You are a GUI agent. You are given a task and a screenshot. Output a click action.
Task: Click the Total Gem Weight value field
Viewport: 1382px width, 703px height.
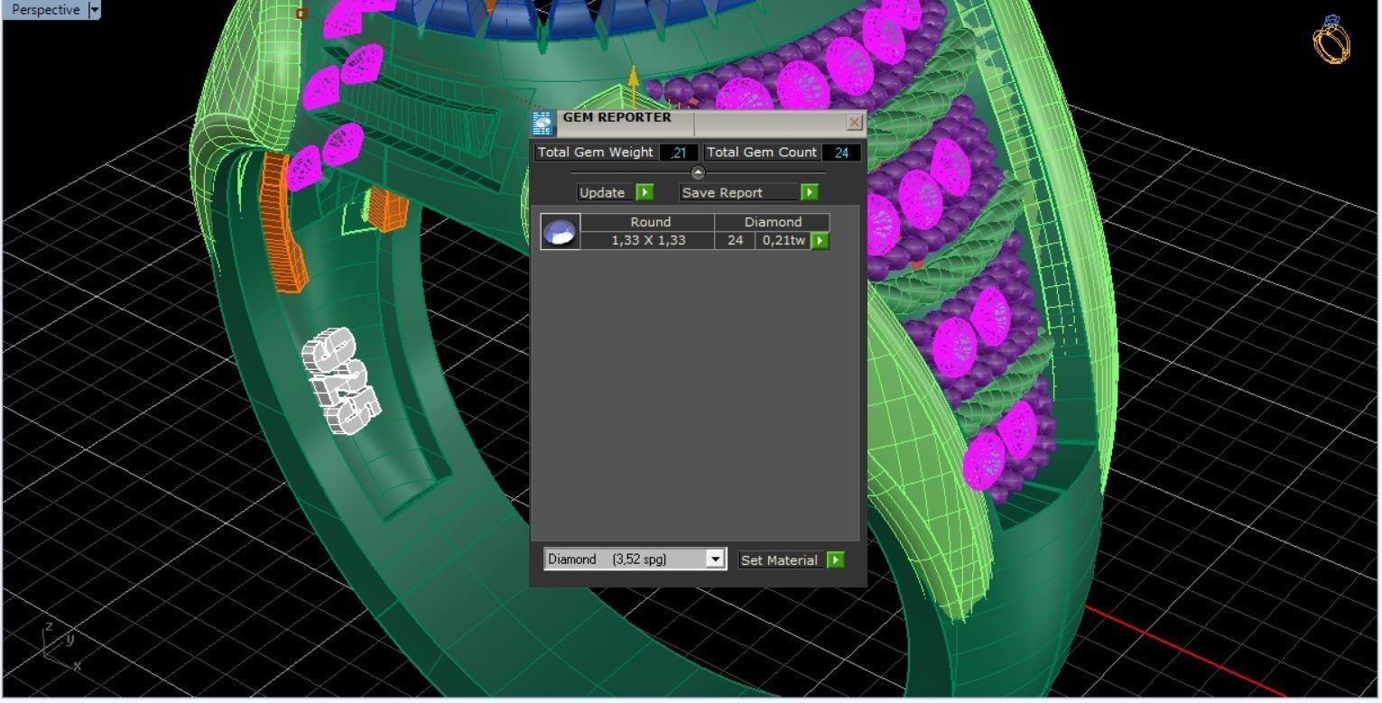click(679, 153)
